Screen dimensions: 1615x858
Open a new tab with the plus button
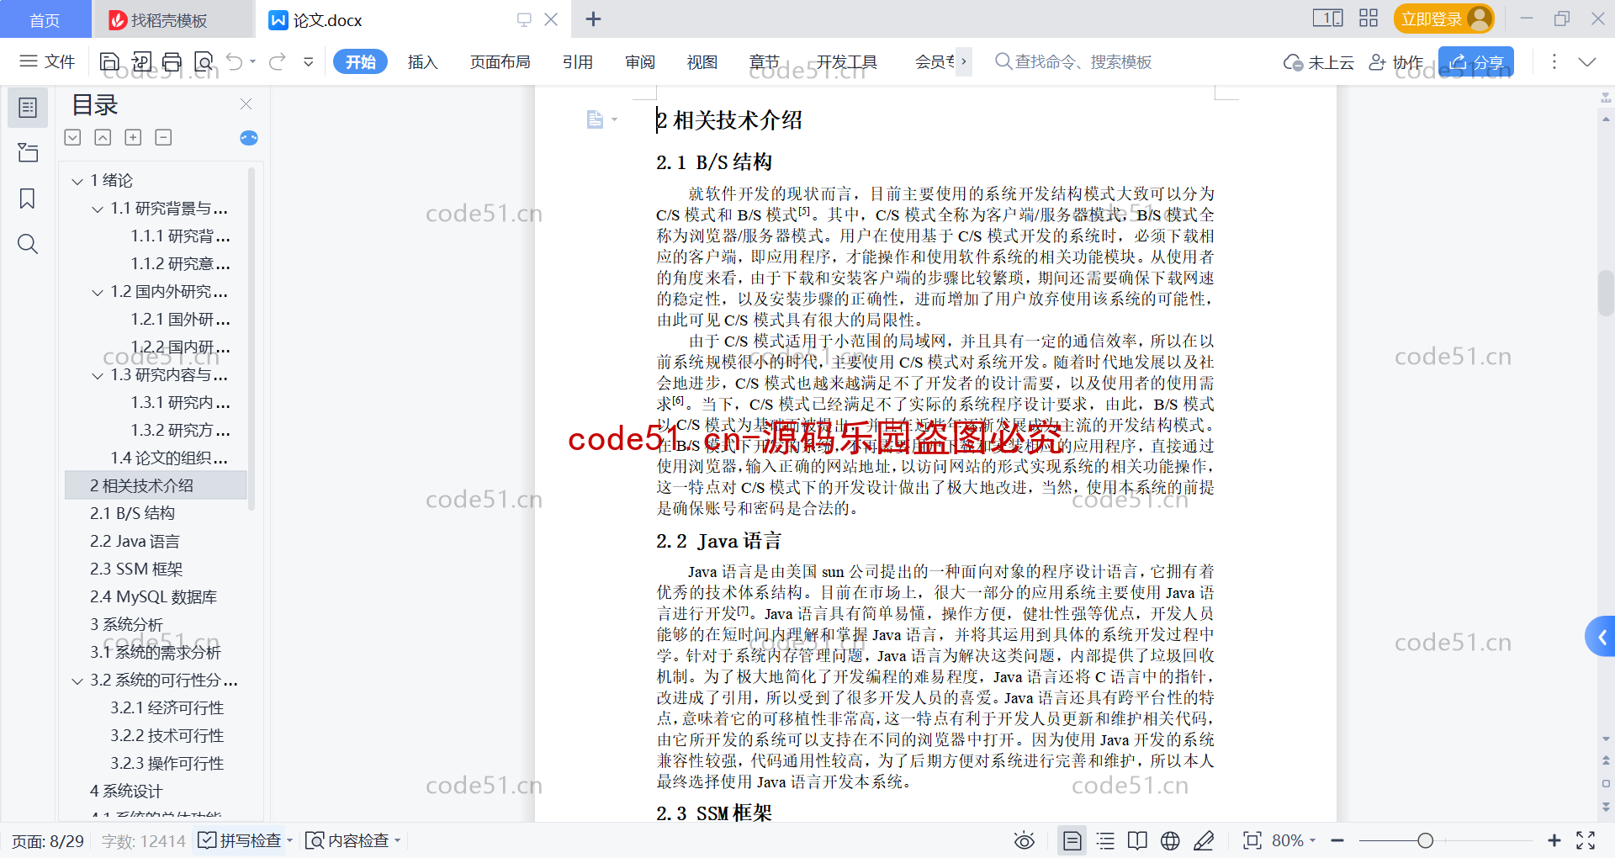pyautogui.click(x=593, y=19)
